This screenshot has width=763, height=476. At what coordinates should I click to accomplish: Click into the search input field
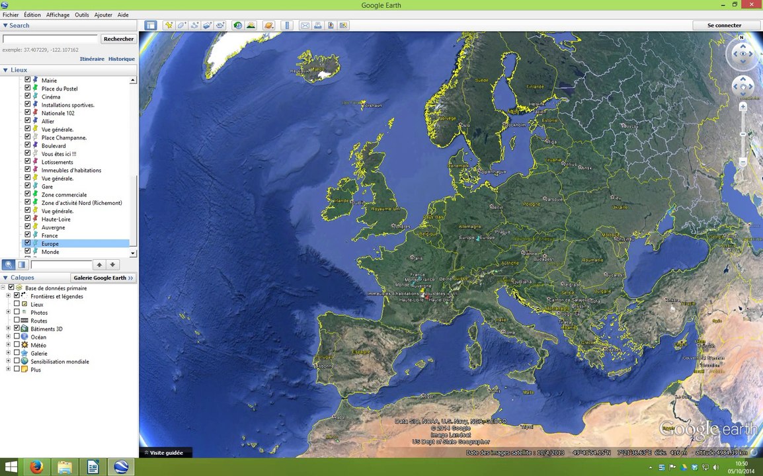(50, 39)
